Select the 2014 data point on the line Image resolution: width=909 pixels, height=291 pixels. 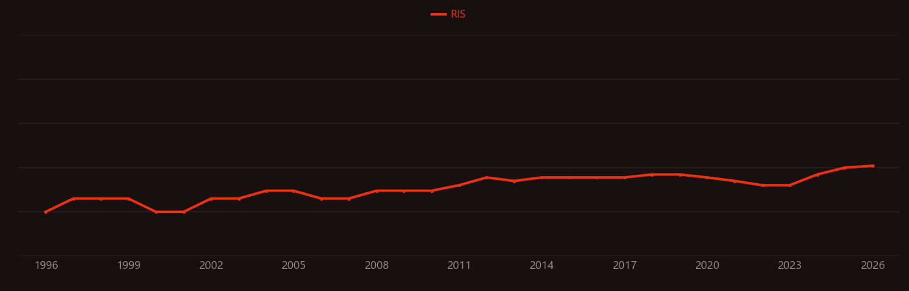pyautogui.click(x=542, y=177)
